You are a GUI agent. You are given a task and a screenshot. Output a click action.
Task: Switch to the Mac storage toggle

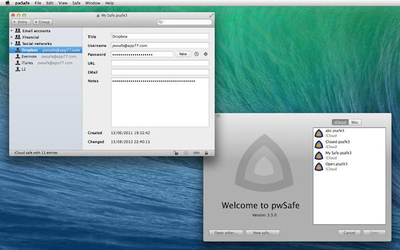coord(355,122)
